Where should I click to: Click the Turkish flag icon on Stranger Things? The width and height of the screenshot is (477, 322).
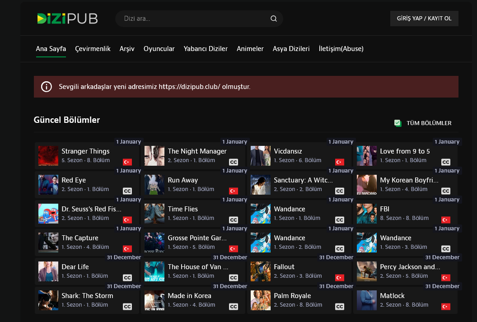(x=127, y=162)
